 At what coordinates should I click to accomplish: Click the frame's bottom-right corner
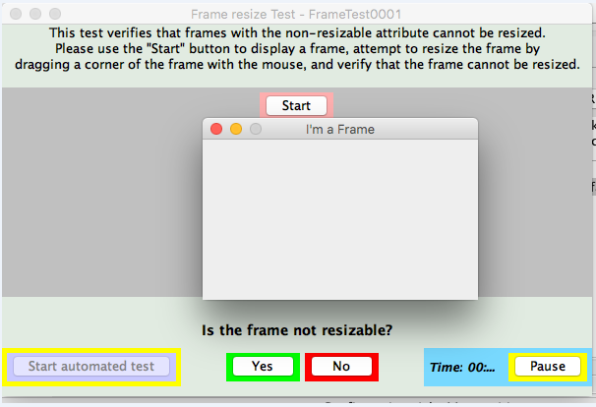pyautogui.click(x=477, y=298)
